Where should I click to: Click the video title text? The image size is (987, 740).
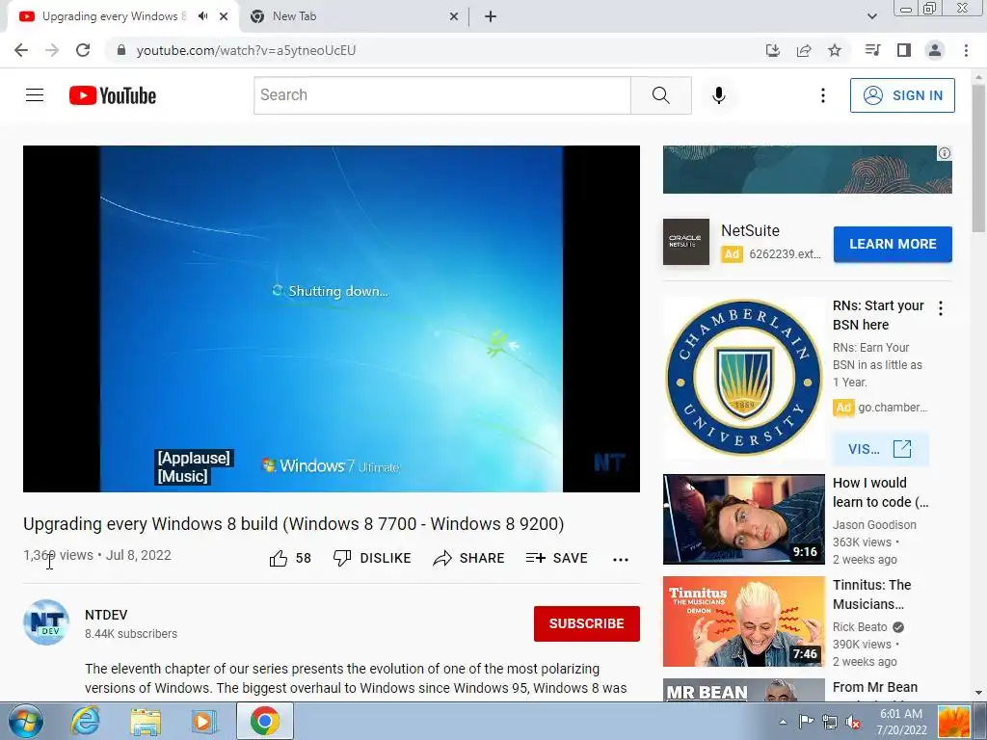293,523
